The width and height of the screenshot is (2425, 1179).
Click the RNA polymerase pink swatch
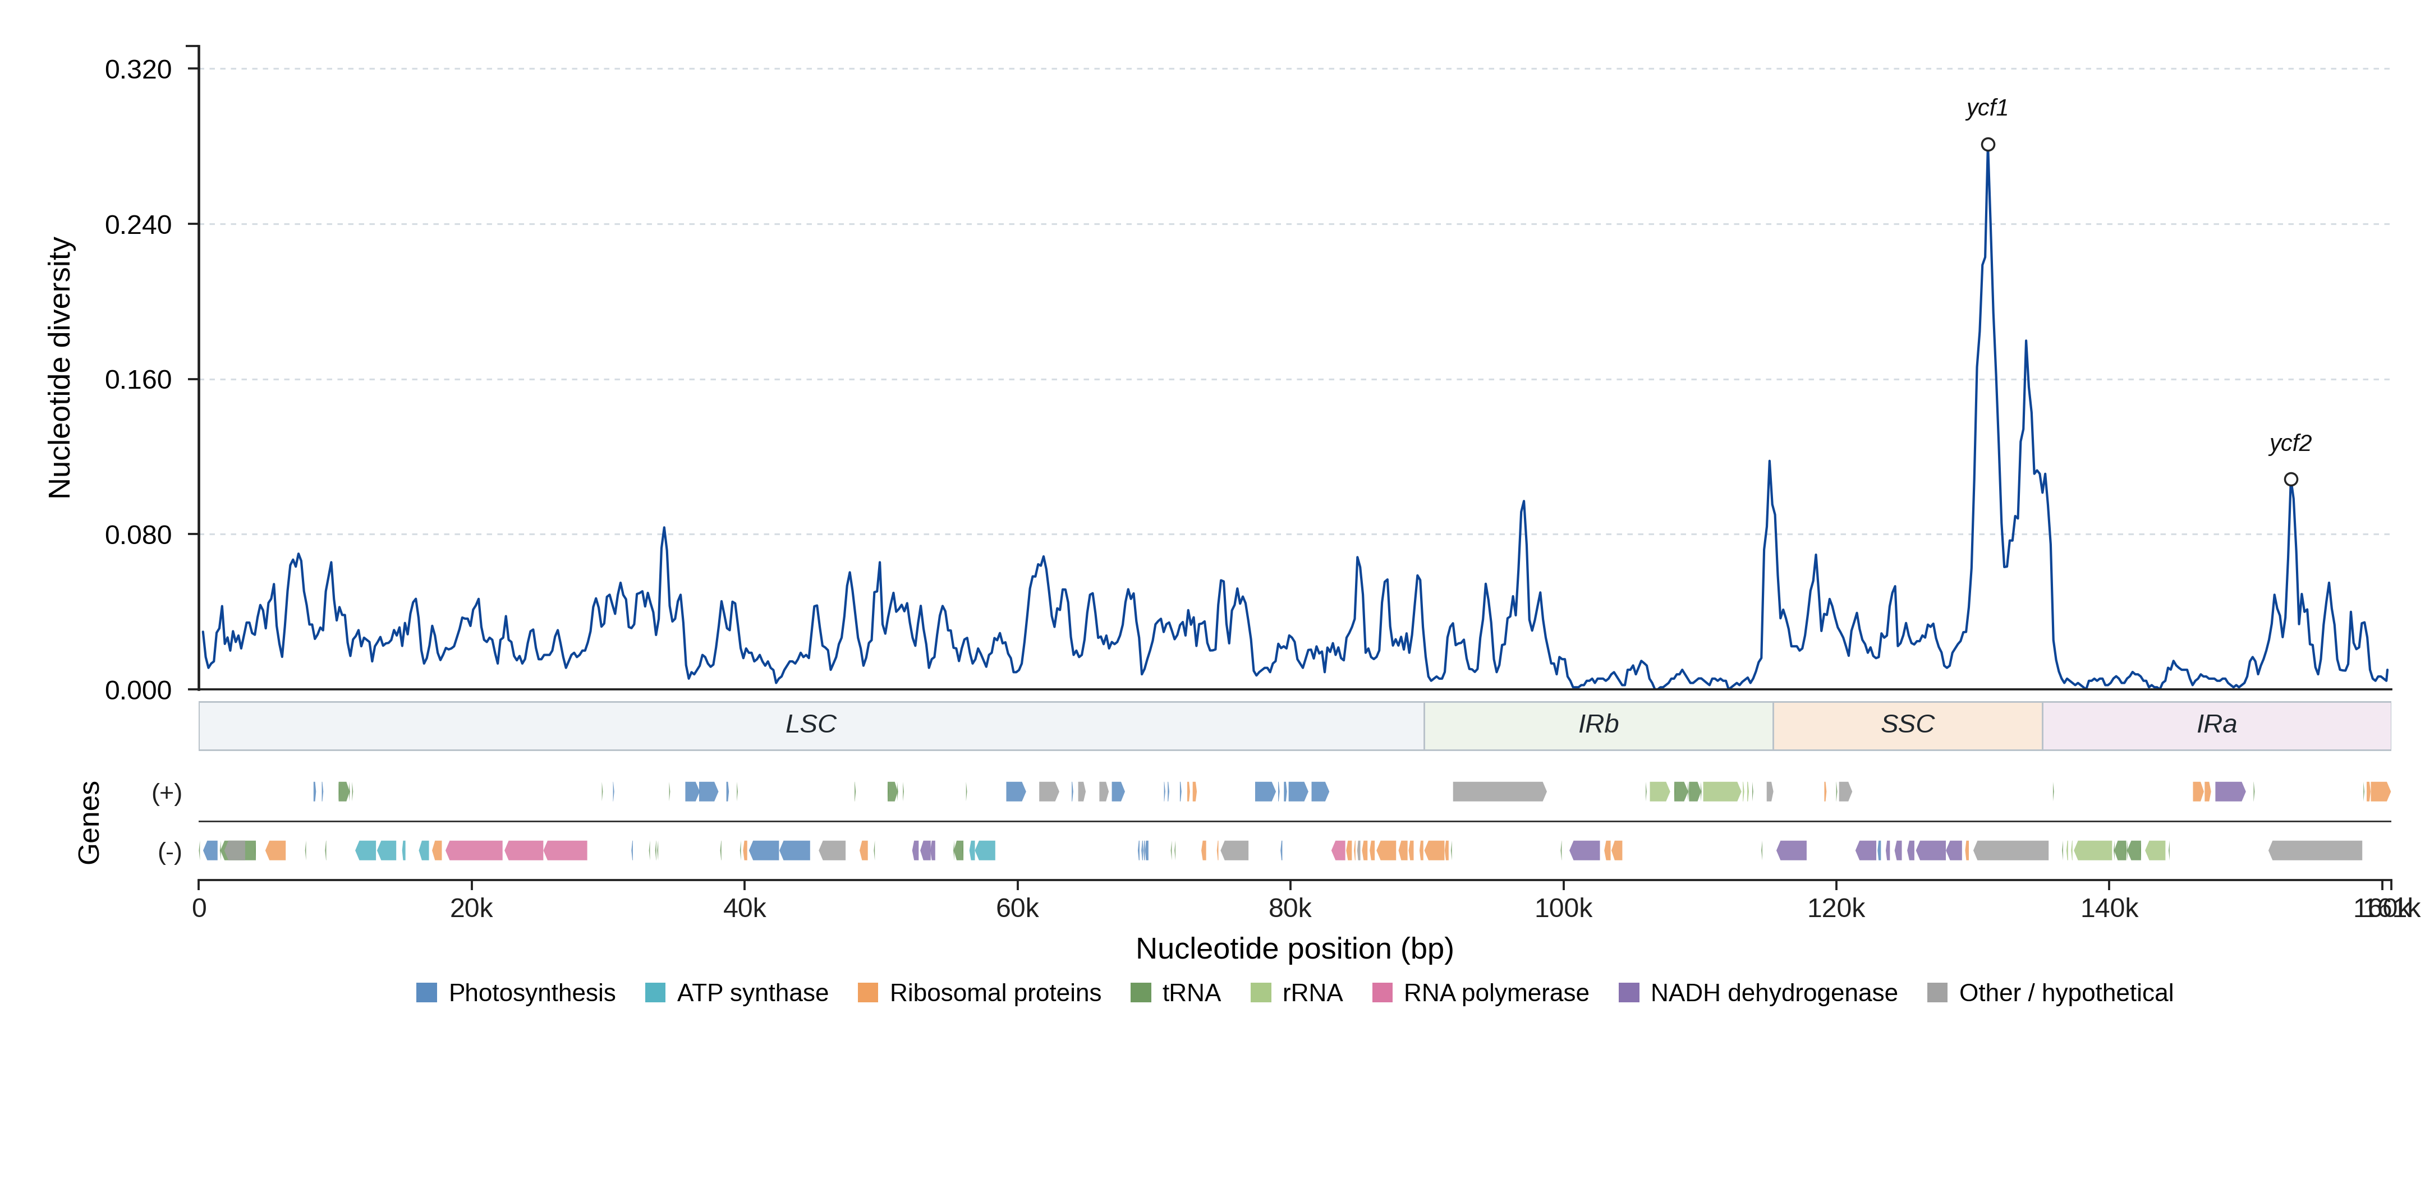(x=1382, y=993)
